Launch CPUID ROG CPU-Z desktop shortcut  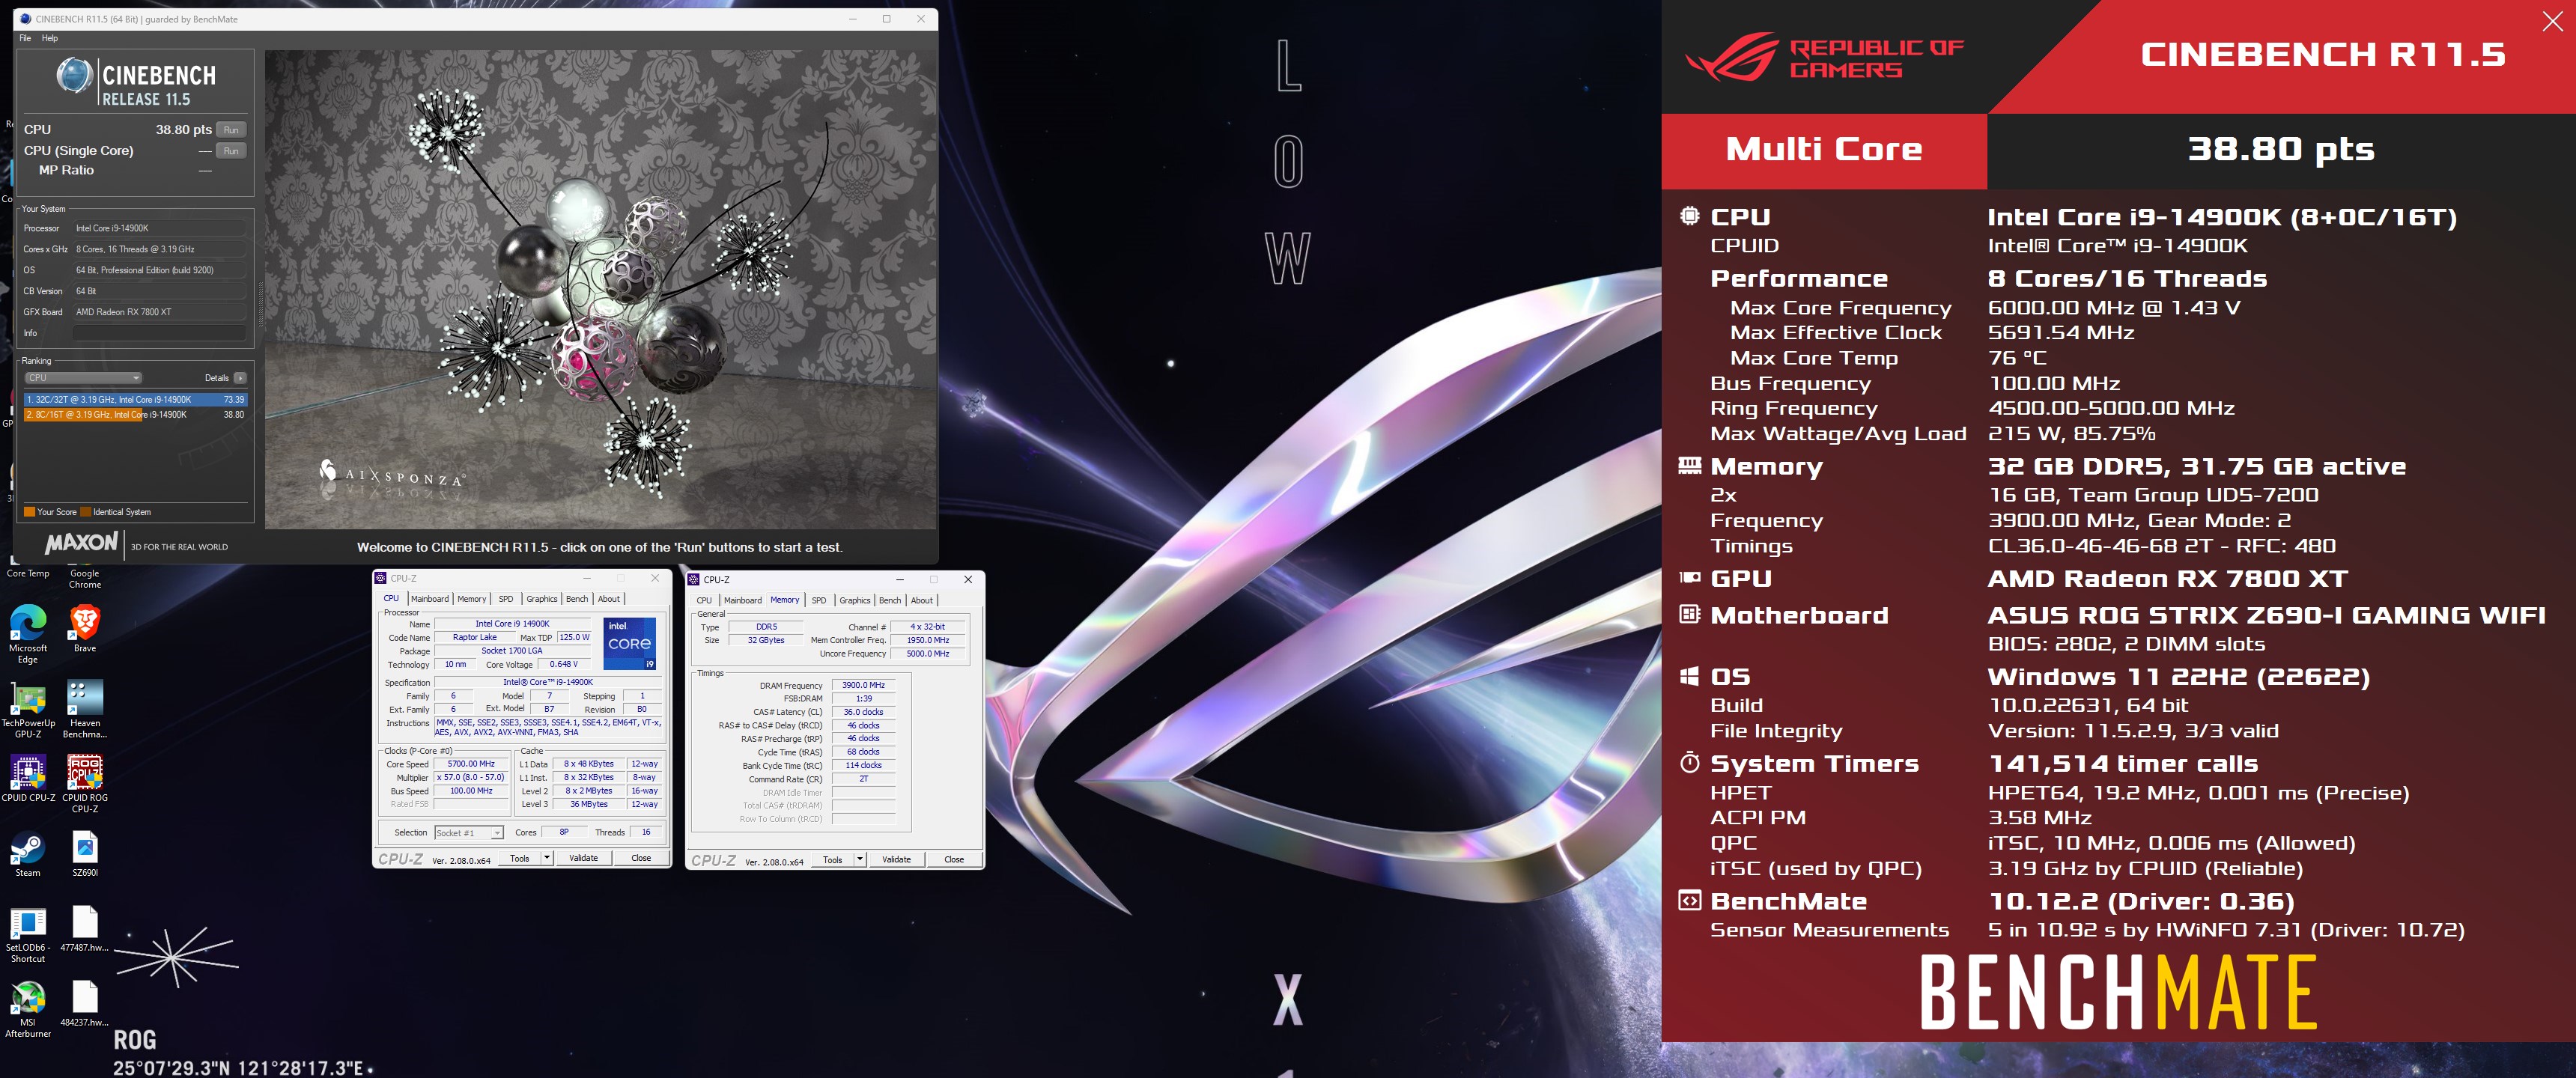click(85, 784)
